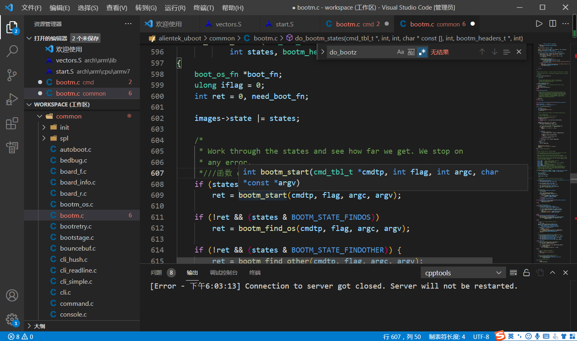Open the Search view in activity bar
Screen dimensions: 577x341
point(12,51)
